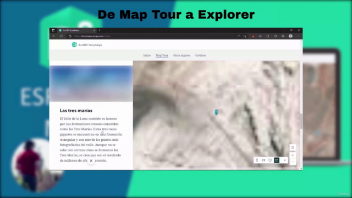Click the purple extension icon in toolbar
The width and height of the screenshot is (352, 198).
tap(260, 36)
